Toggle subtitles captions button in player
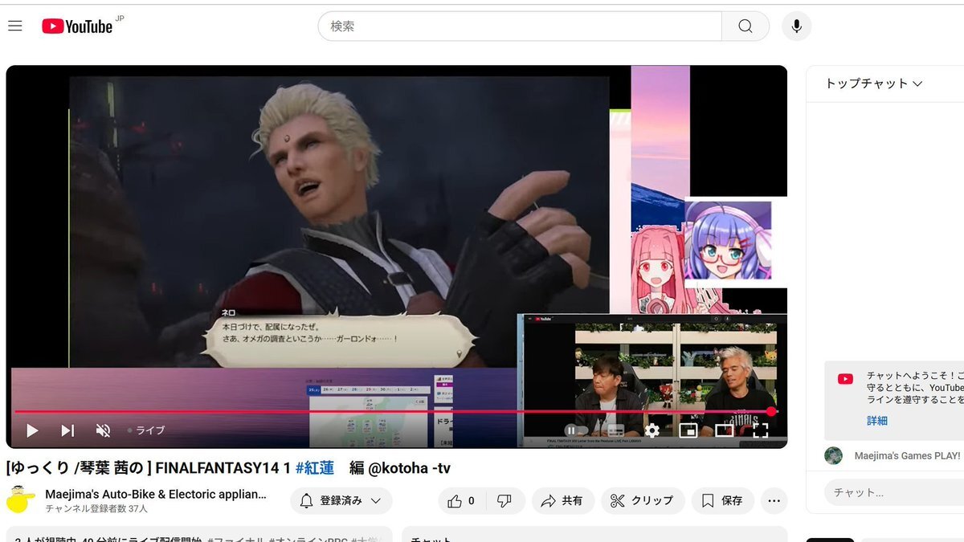 615,430
